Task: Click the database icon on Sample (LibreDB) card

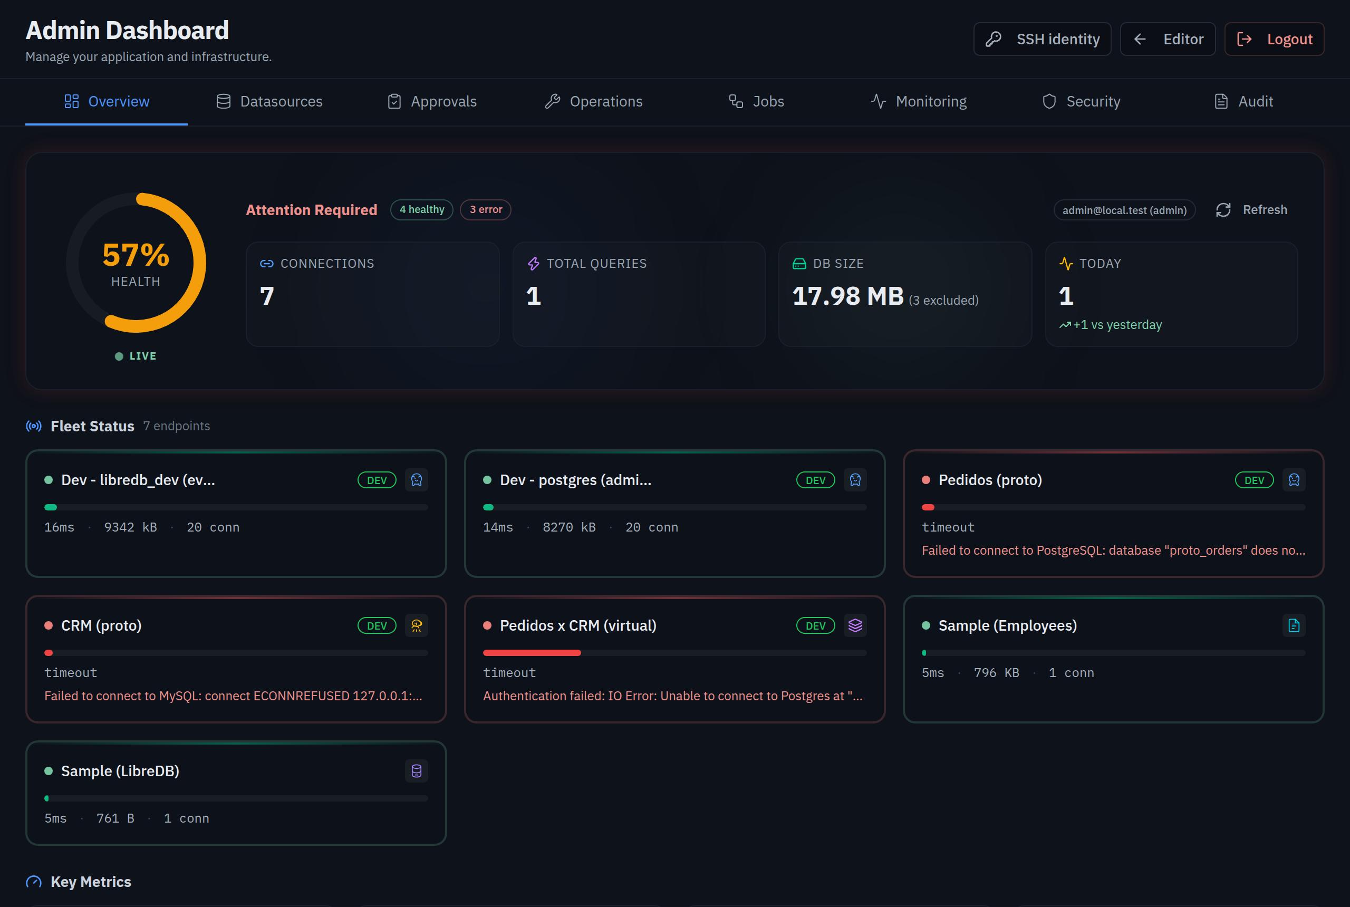Action: (417, 771)
